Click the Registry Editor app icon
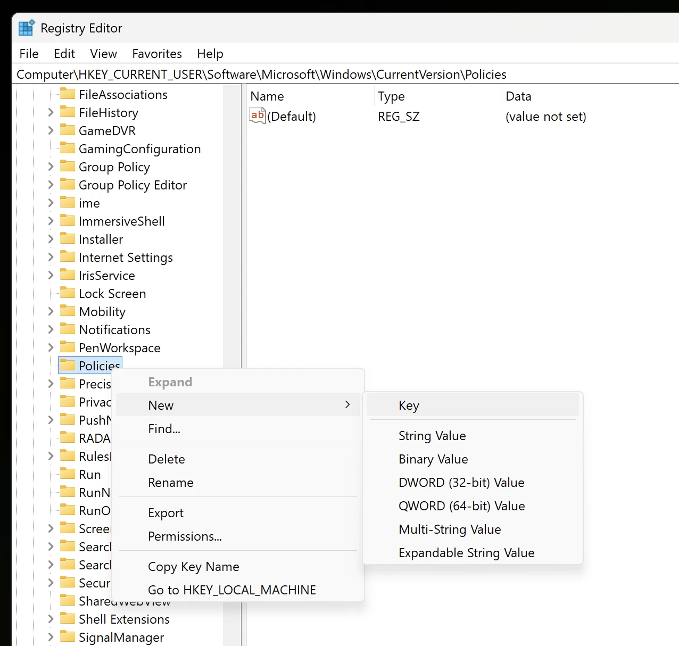 pyautogui.click(x=26, y=28)
